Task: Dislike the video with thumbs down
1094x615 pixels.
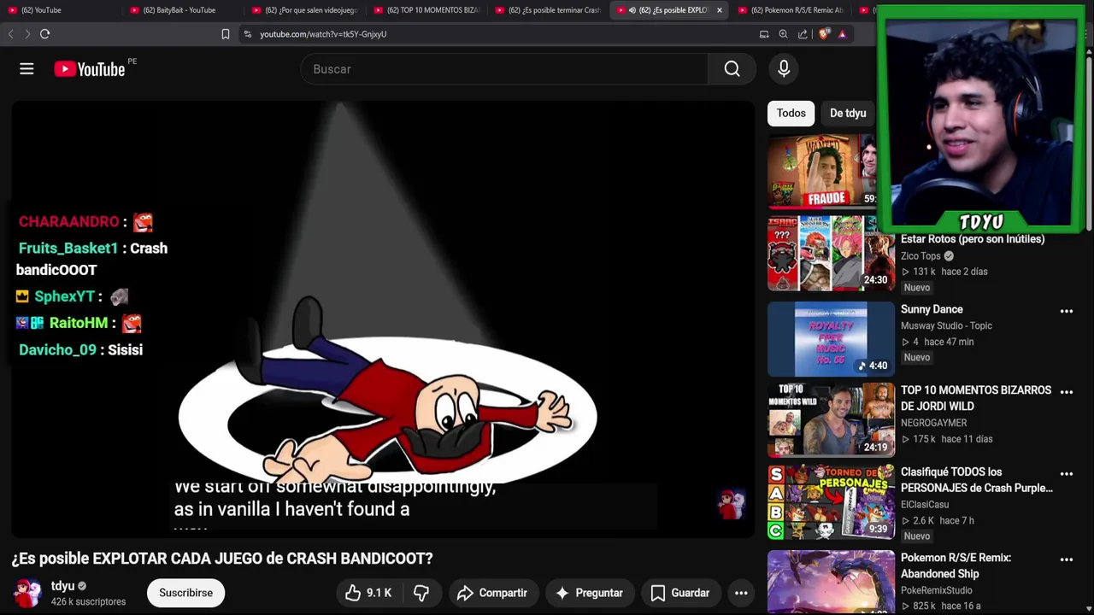Action: coord(421,593)
